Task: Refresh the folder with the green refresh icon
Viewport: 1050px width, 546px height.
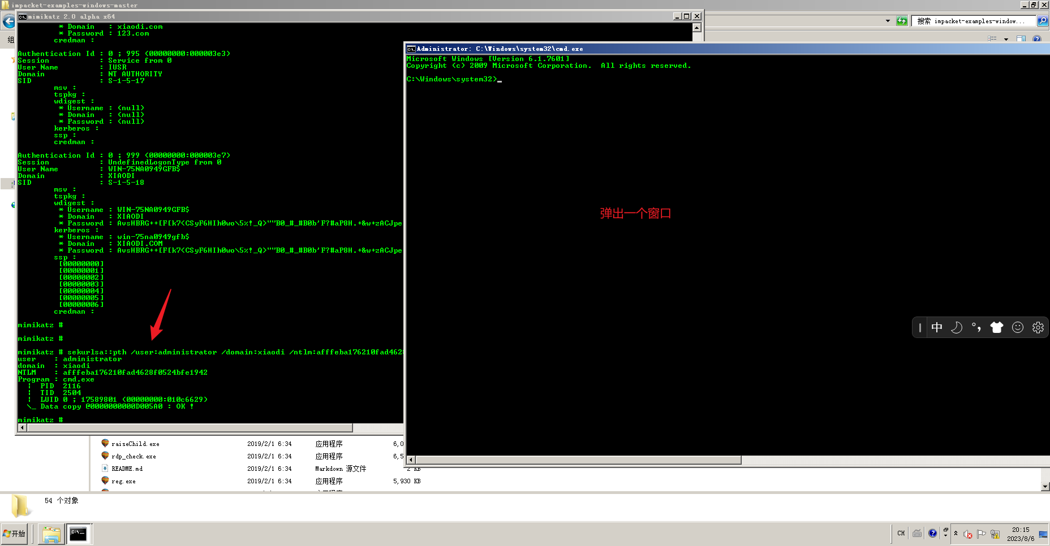Action: click(902, 21)
